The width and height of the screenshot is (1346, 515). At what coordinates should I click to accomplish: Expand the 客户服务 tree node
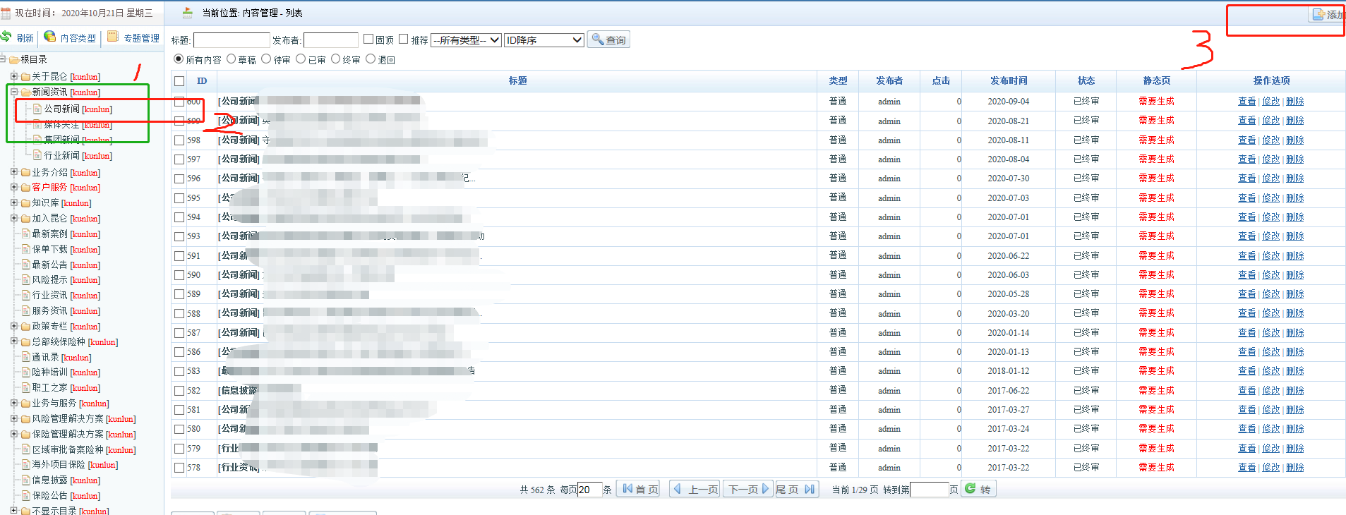13,188
